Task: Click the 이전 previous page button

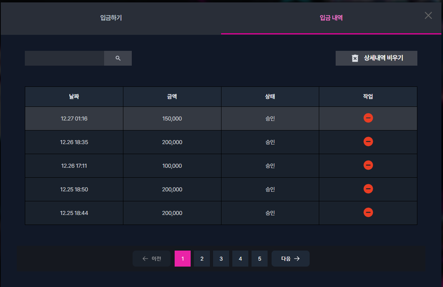Action: click(x=151, y=259)
